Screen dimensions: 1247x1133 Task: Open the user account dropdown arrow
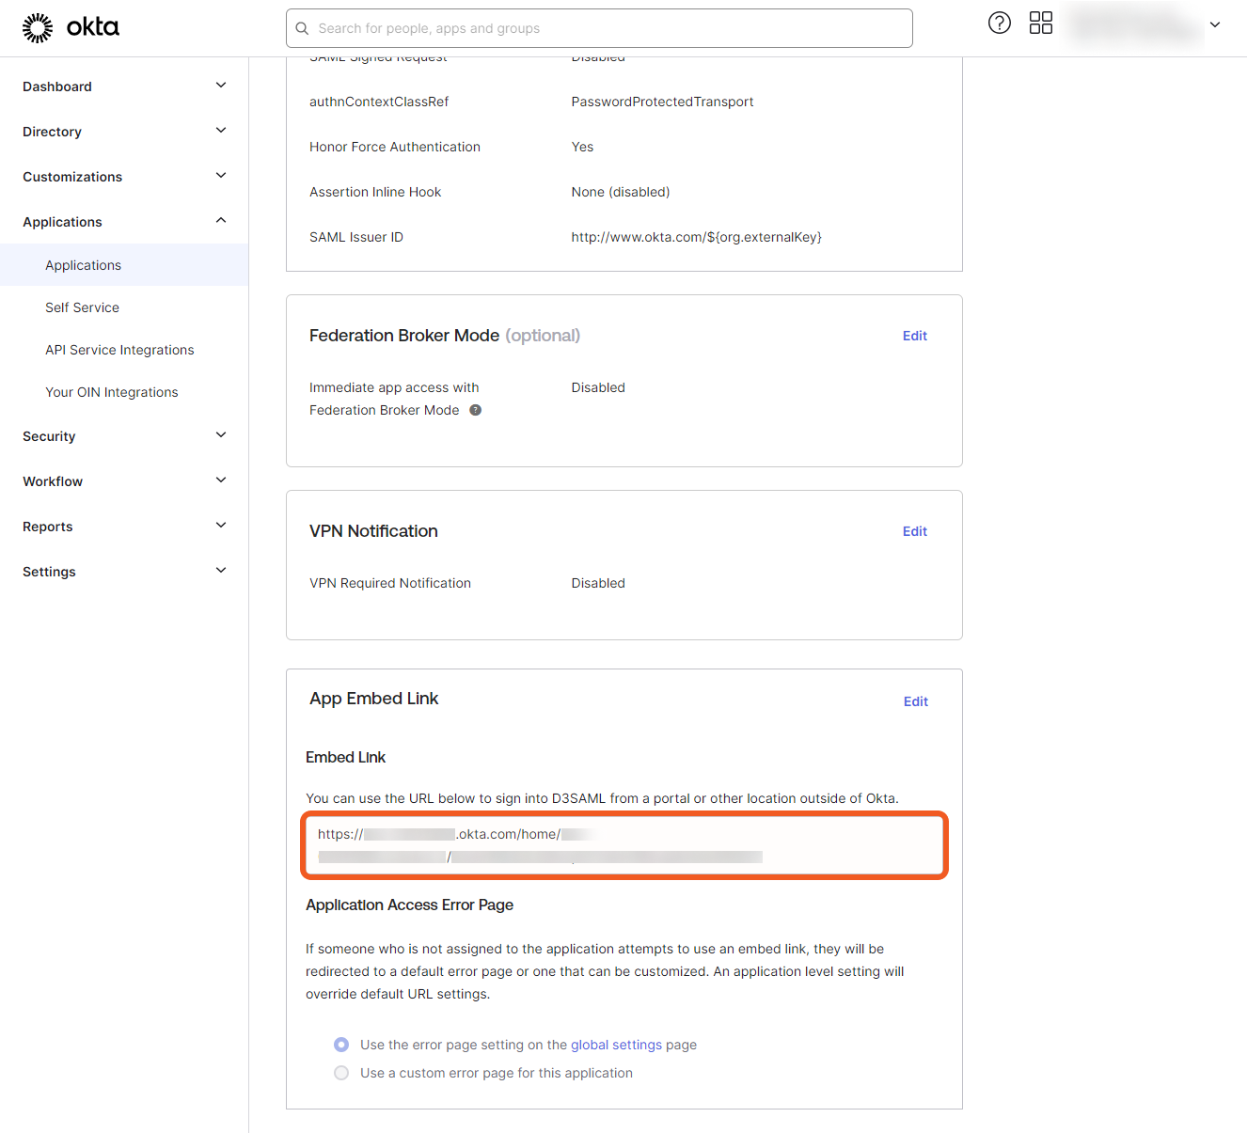pos(1215,25)
